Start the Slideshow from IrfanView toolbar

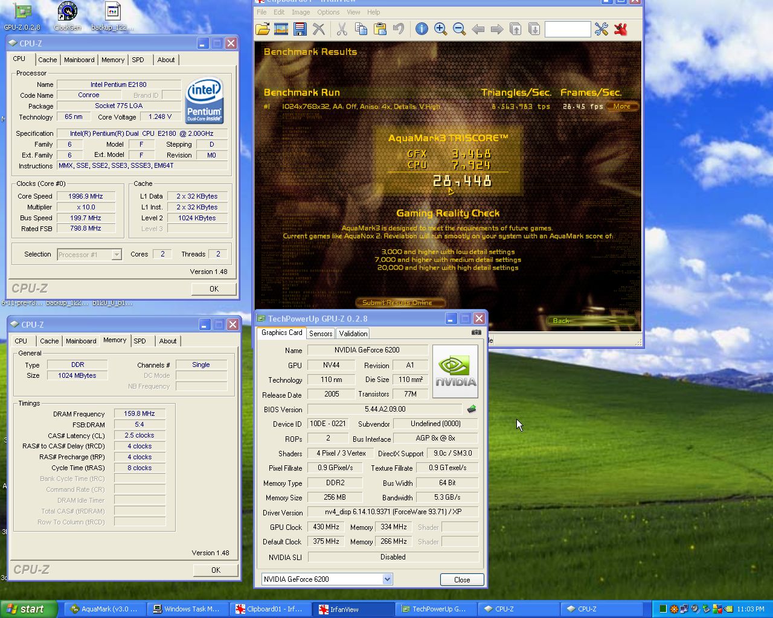point(281,29)
